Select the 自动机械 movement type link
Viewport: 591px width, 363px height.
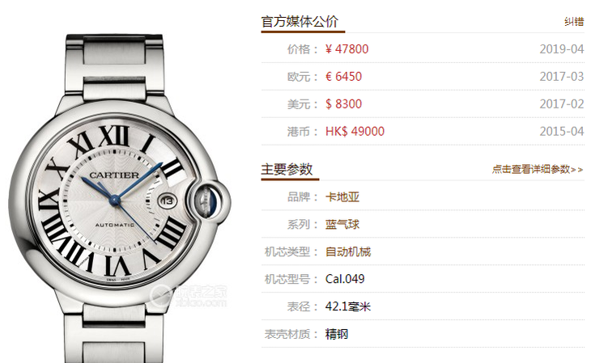click(348, 251)
